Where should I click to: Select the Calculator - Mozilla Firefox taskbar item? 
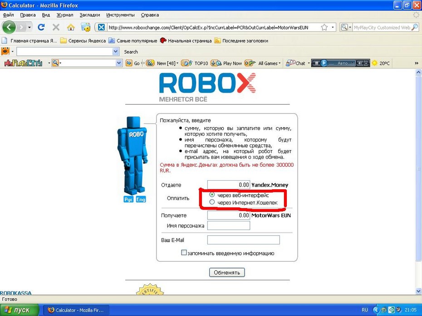pos(76,310)
